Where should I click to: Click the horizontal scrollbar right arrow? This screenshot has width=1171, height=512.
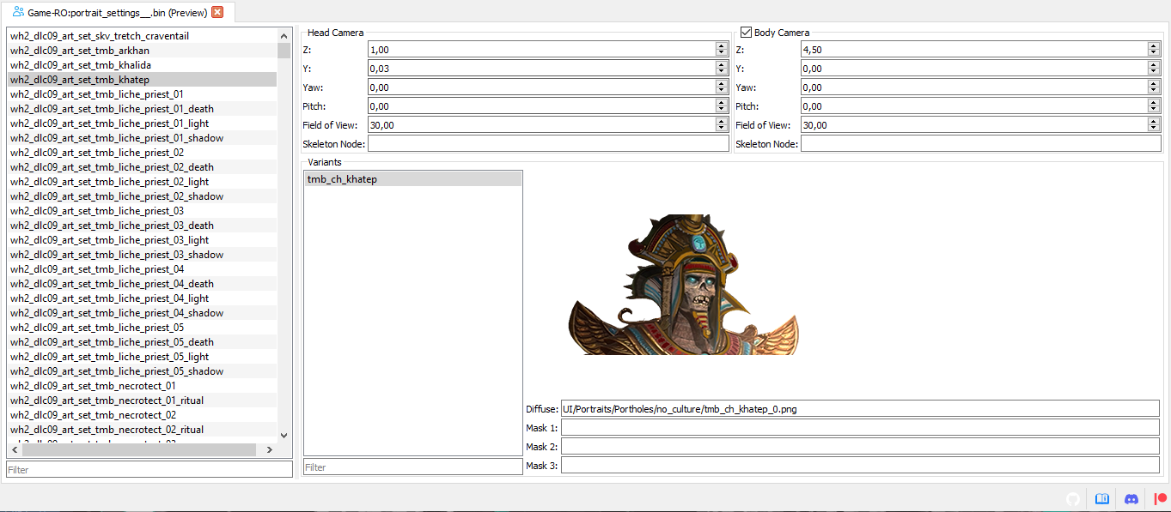pos(269,449)
